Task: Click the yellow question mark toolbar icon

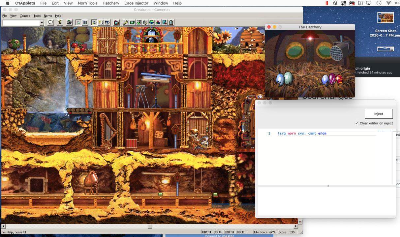Action: click(x=60, y=22)
